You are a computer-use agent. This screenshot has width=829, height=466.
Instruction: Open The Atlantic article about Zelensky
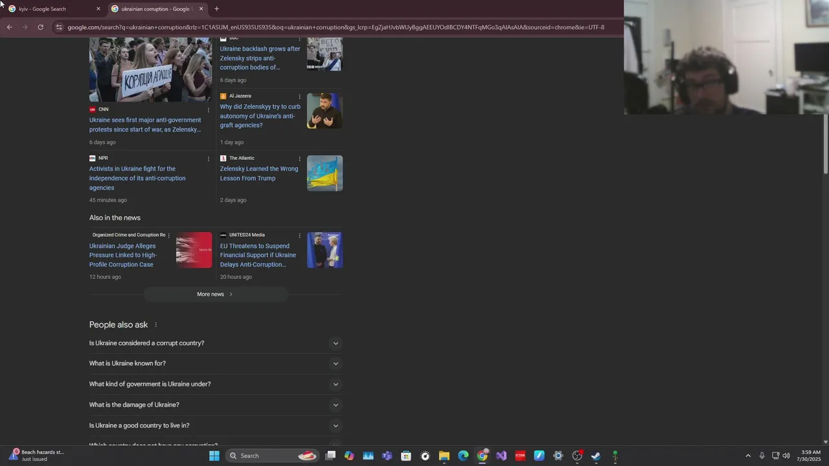(259, 173)
